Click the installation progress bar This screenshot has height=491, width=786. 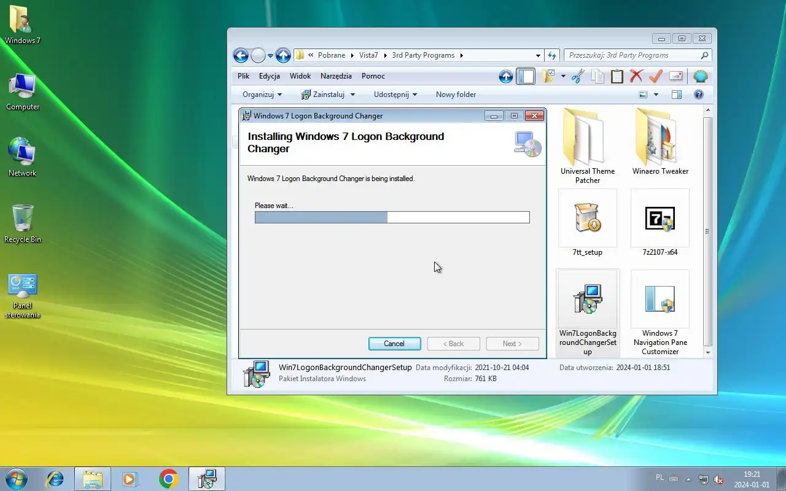tap(392, 217)
